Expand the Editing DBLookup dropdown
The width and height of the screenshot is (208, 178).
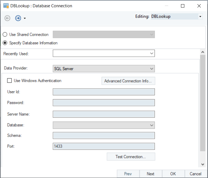(x=200, y=17)
